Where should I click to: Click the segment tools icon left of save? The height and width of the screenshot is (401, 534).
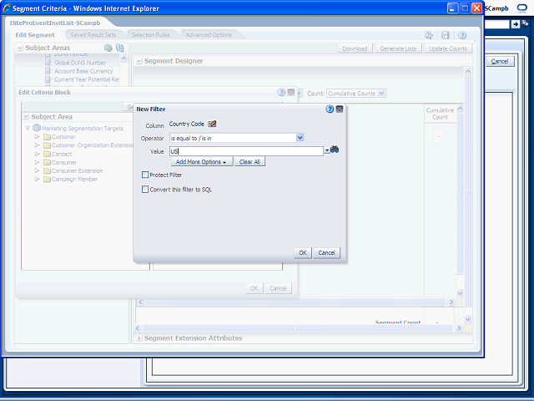click(429, 35)
